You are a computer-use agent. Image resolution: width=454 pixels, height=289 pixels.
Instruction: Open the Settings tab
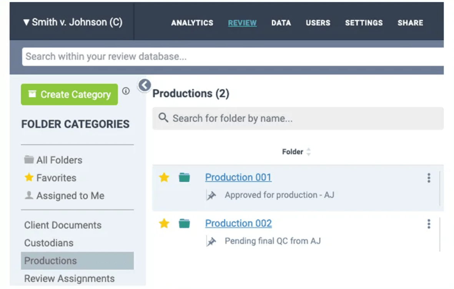[x=364, y=23]
